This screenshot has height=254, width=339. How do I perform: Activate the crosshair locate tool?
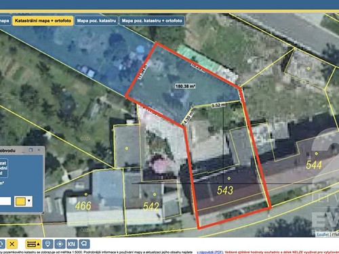(x=60, y=244)
